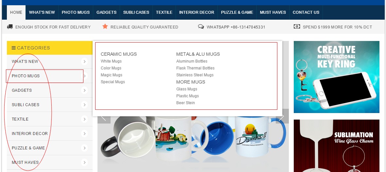The width and height of the screenshot is (386, 172).
Task: Open the Beer Stein link
Action: 185,103
